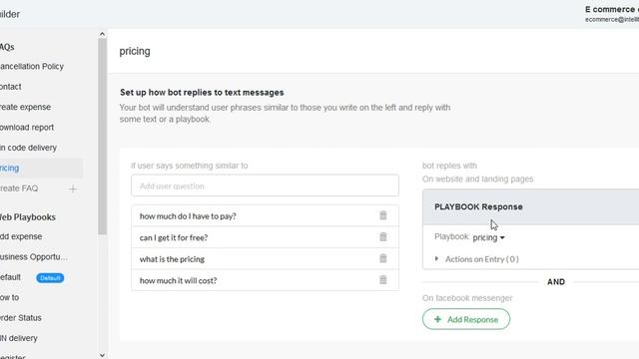Open the Cancellation Policy FAQ
The height and width of the screenshot is (359, 639).
(x=32, y=67)
